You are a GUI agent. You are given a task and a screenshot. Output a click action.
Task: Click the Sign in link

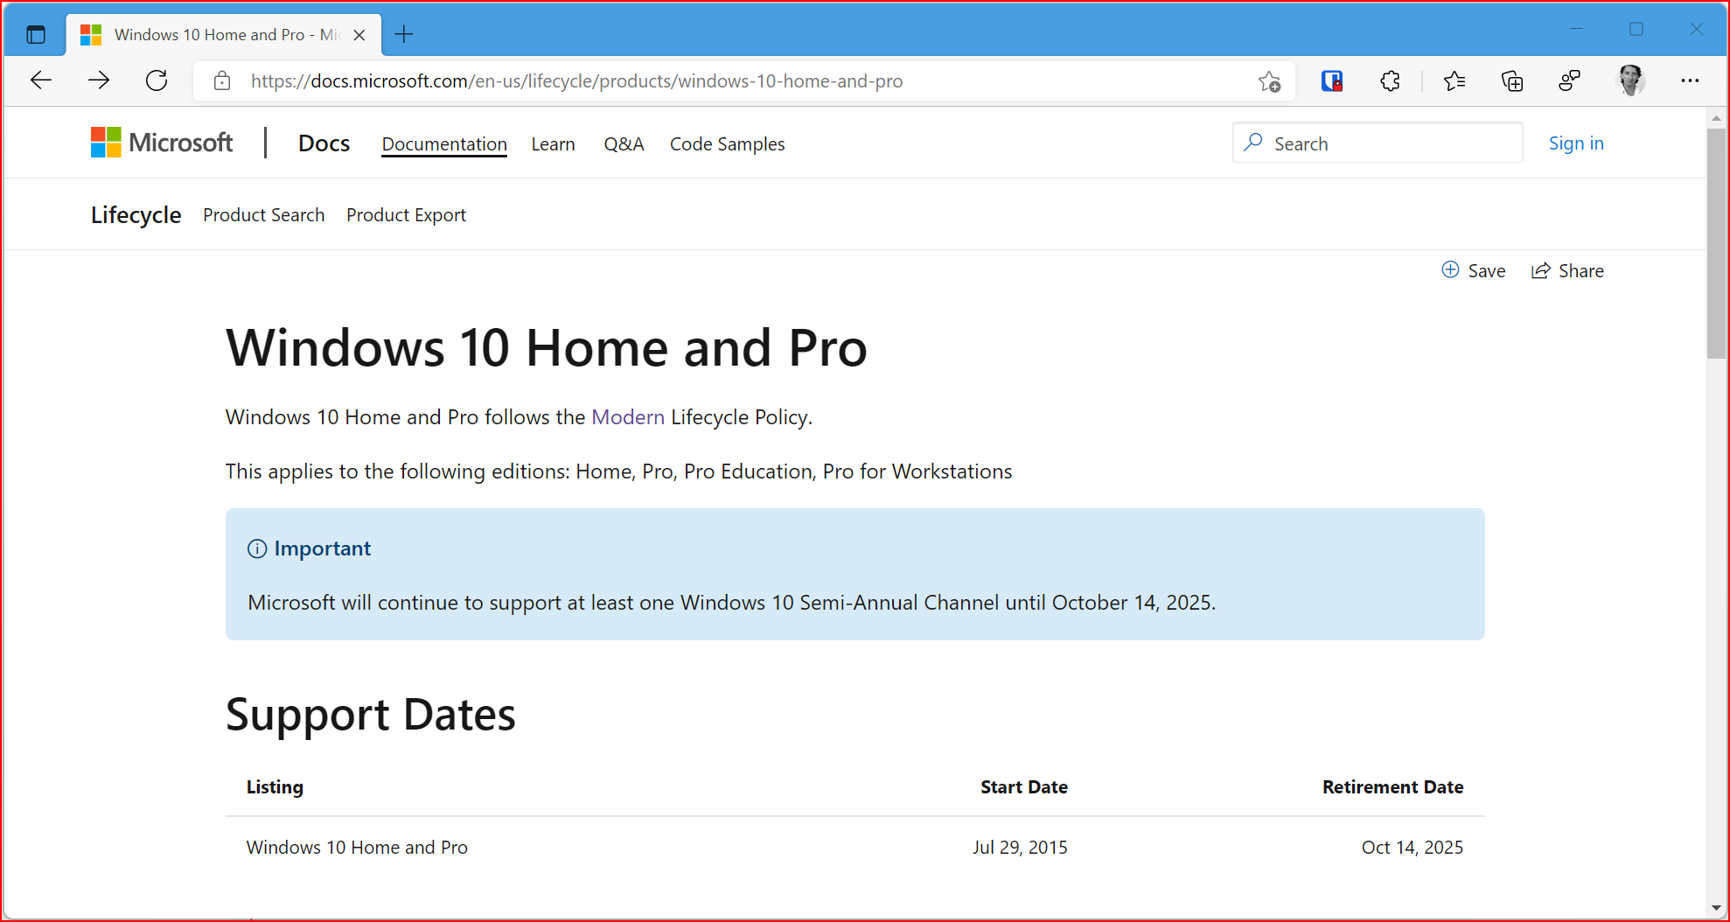(x=1576, y=143)
